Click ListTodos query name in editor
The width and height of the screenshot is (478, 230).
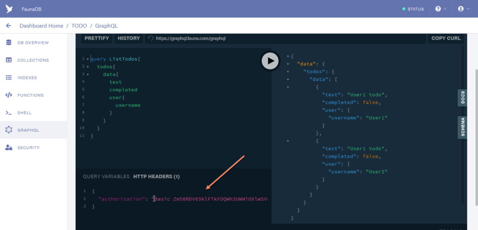click(x=123, y=59)
